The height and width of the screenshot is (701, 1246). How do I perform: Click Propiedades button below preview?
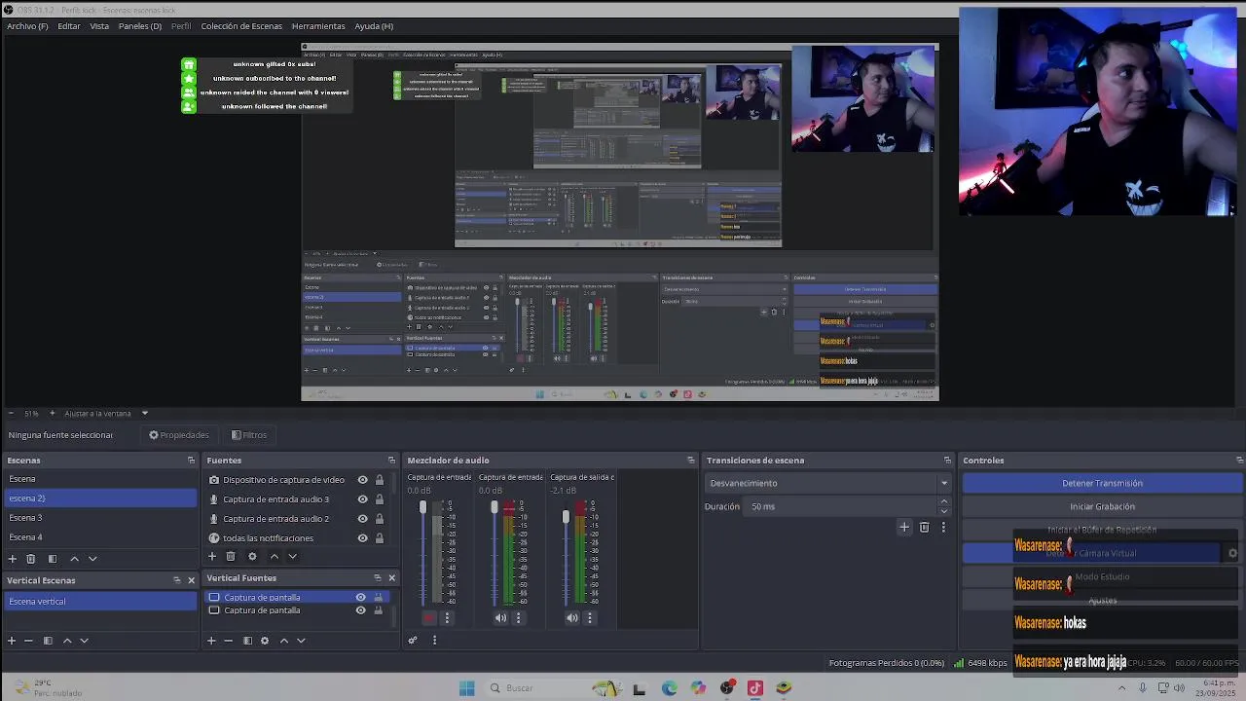click(179, 435)
